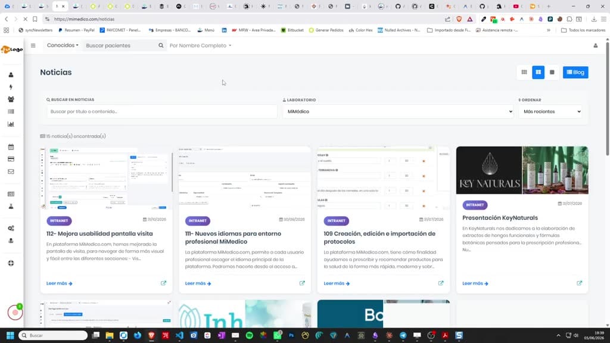Viewport: 610px width, 343px height.
Task: Open the syncNewsletters bookmark
Action: (x=35, y=30)
